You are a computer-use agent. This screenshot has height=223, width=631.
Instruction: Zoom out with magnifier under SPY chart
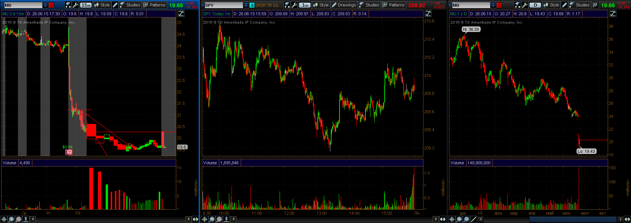tap(219, 219)
